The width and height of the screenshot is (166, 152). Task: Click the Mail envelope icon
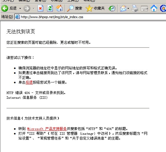[x=123, y=8]
